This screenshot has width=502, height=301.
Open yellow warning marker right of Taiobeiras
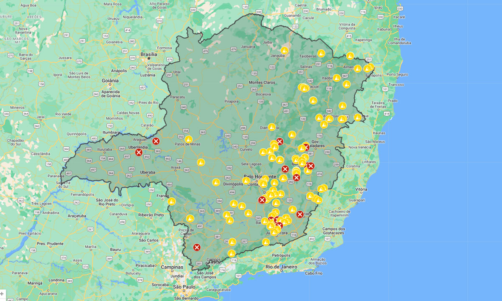[321, 53]
